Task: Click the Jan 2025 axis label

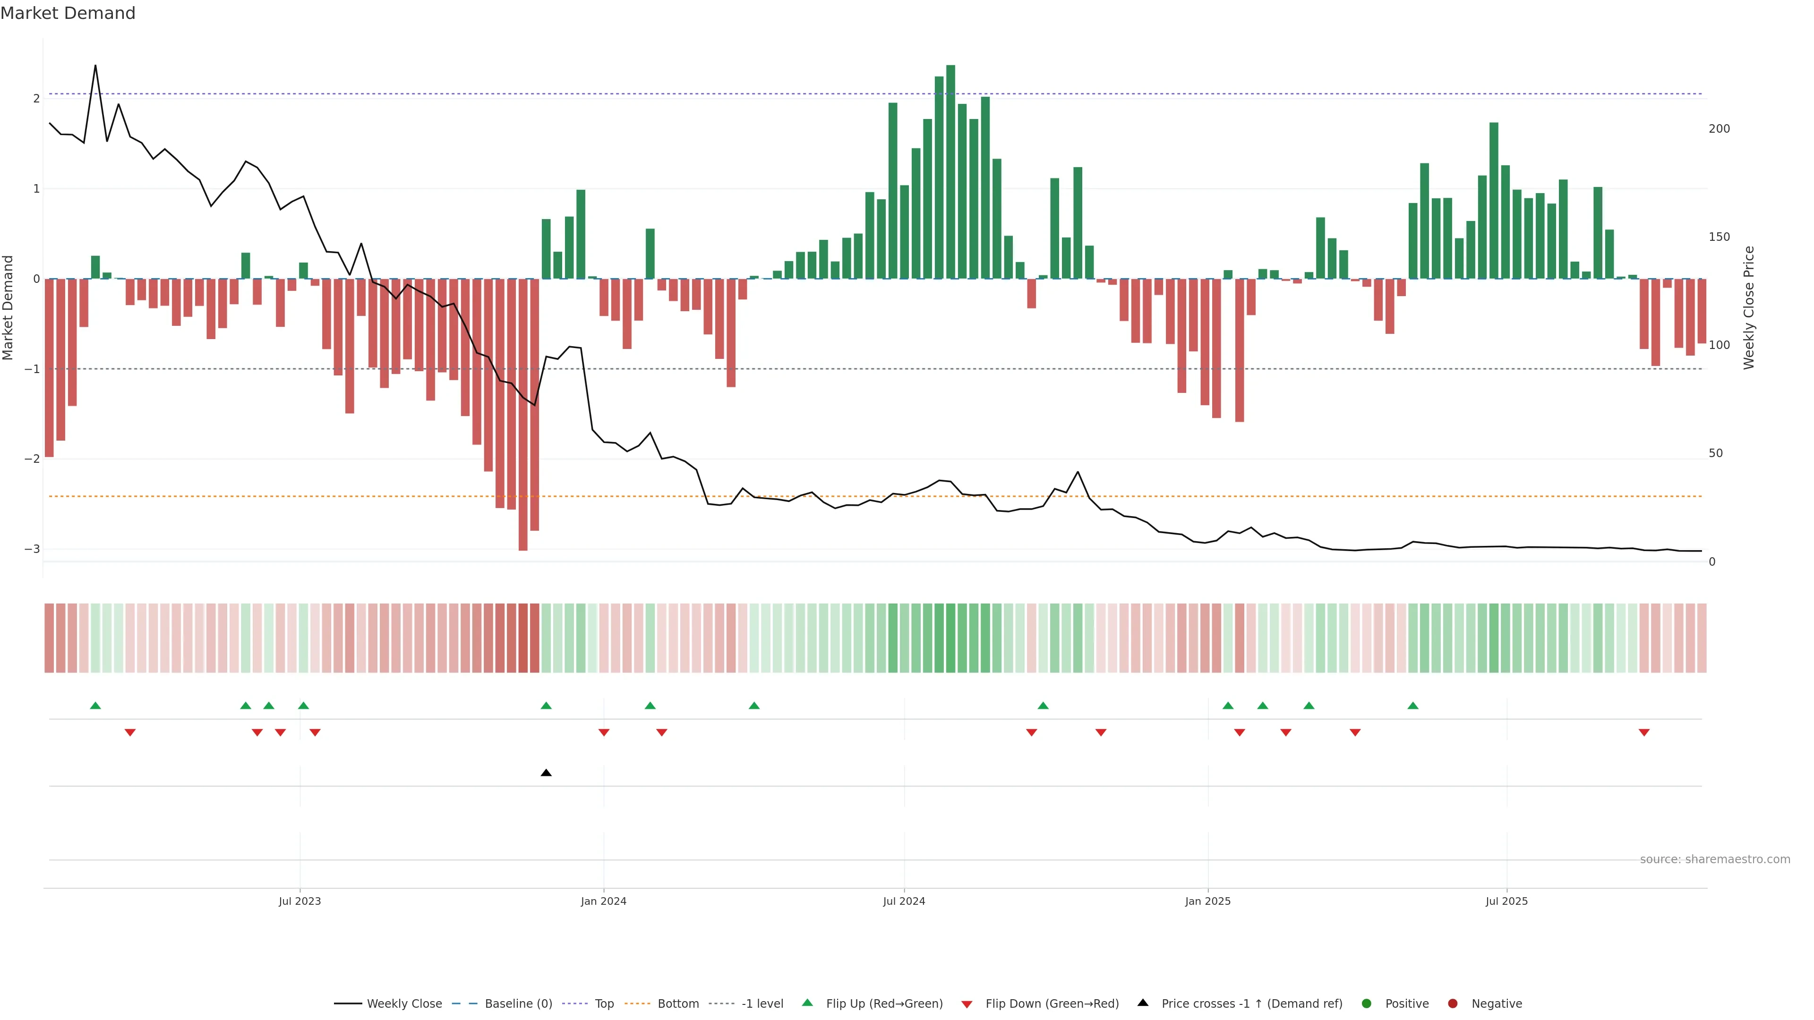Action: pos(1208,901)
